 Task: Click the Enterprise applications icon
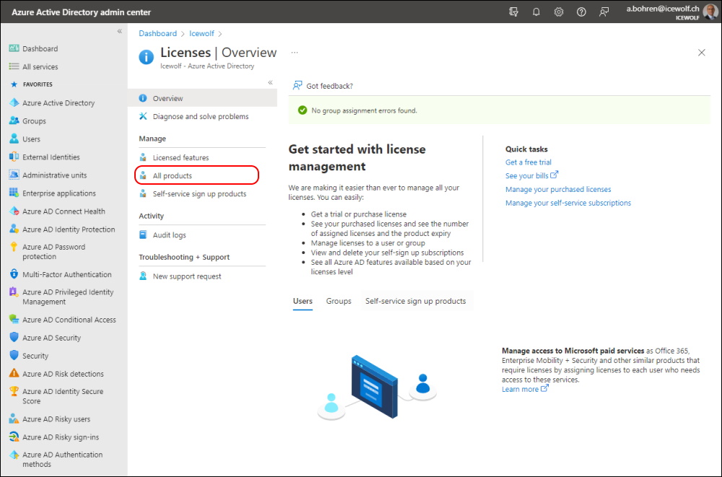click(14, 193)
